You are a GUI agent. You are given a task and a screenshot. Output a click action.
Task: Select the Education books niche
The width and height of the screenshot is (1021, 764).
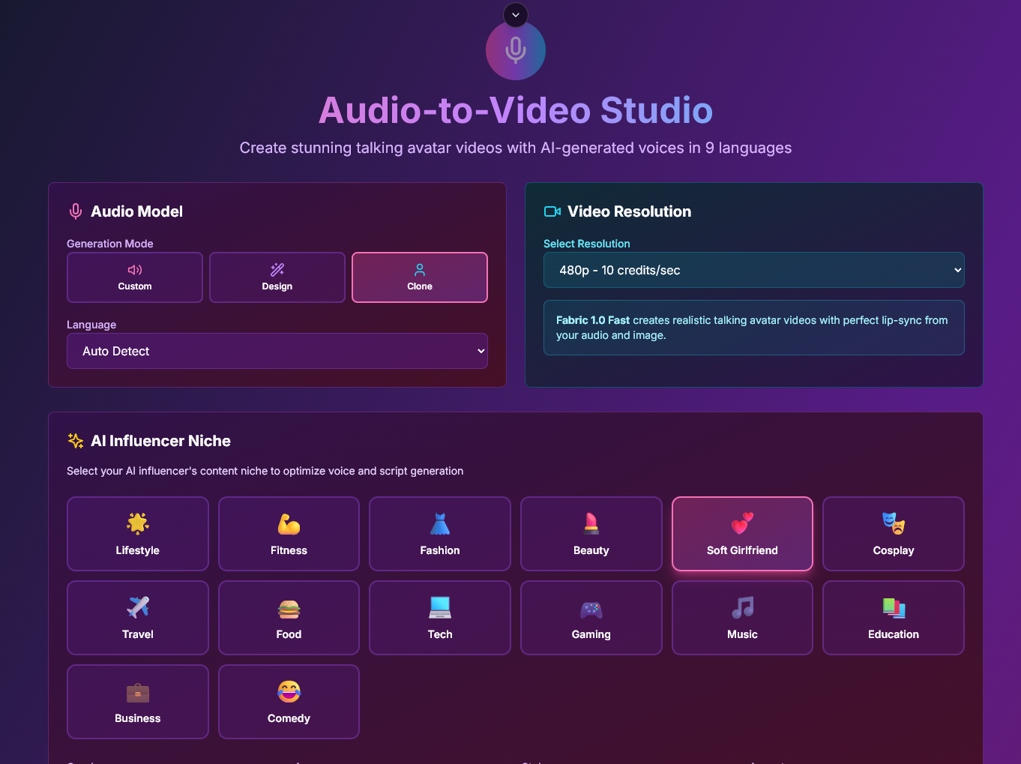[894, 618]
